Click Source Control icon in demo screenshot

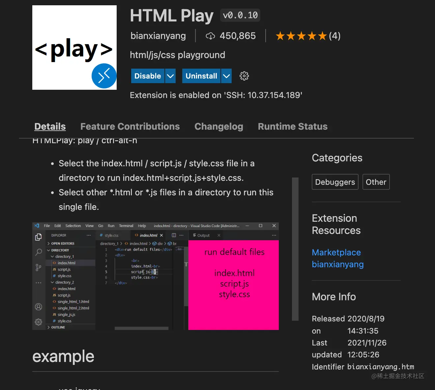coord(39,268)
